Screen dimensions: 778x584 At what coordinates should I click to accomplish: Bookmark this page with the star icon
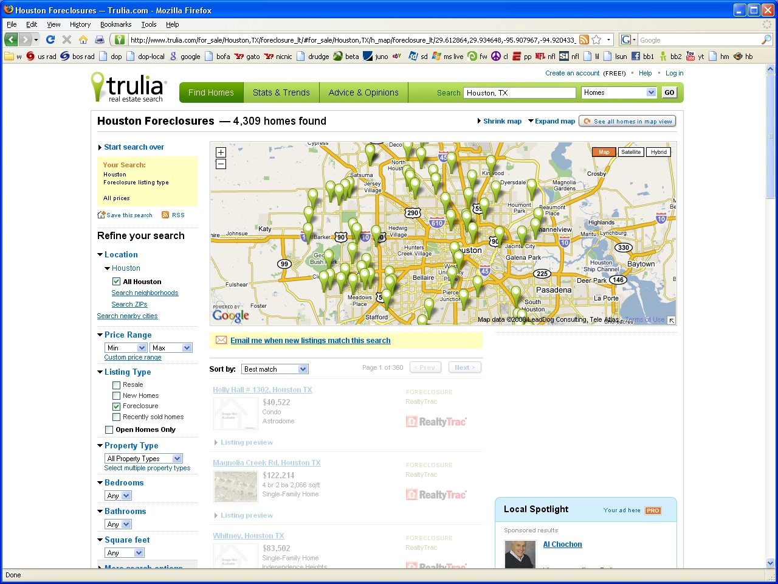pyautogui.click(x=596, y=40)
